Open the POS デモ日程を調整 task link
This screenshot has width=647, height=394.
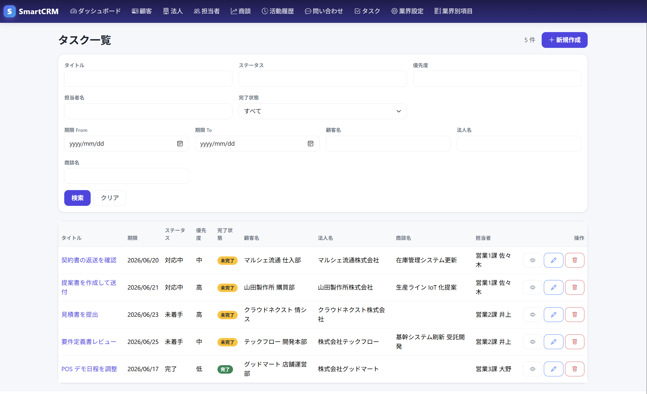[89, 369]
